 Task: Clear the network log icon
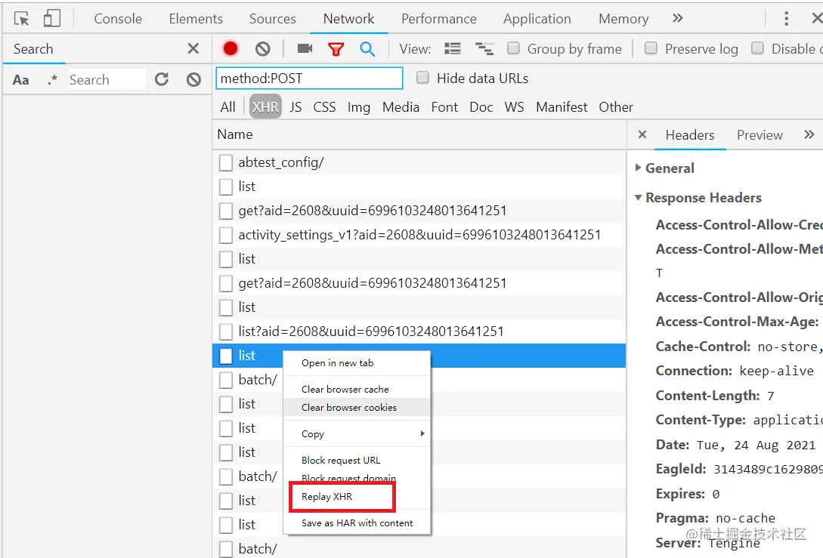[262, 49]
